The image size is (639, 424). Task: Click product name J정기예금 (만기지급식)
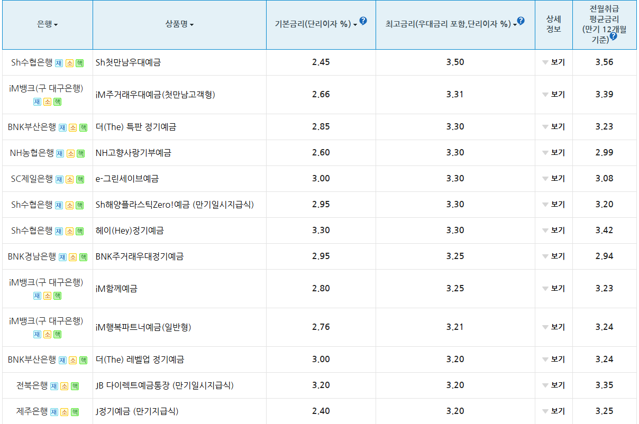coord(137,411)
